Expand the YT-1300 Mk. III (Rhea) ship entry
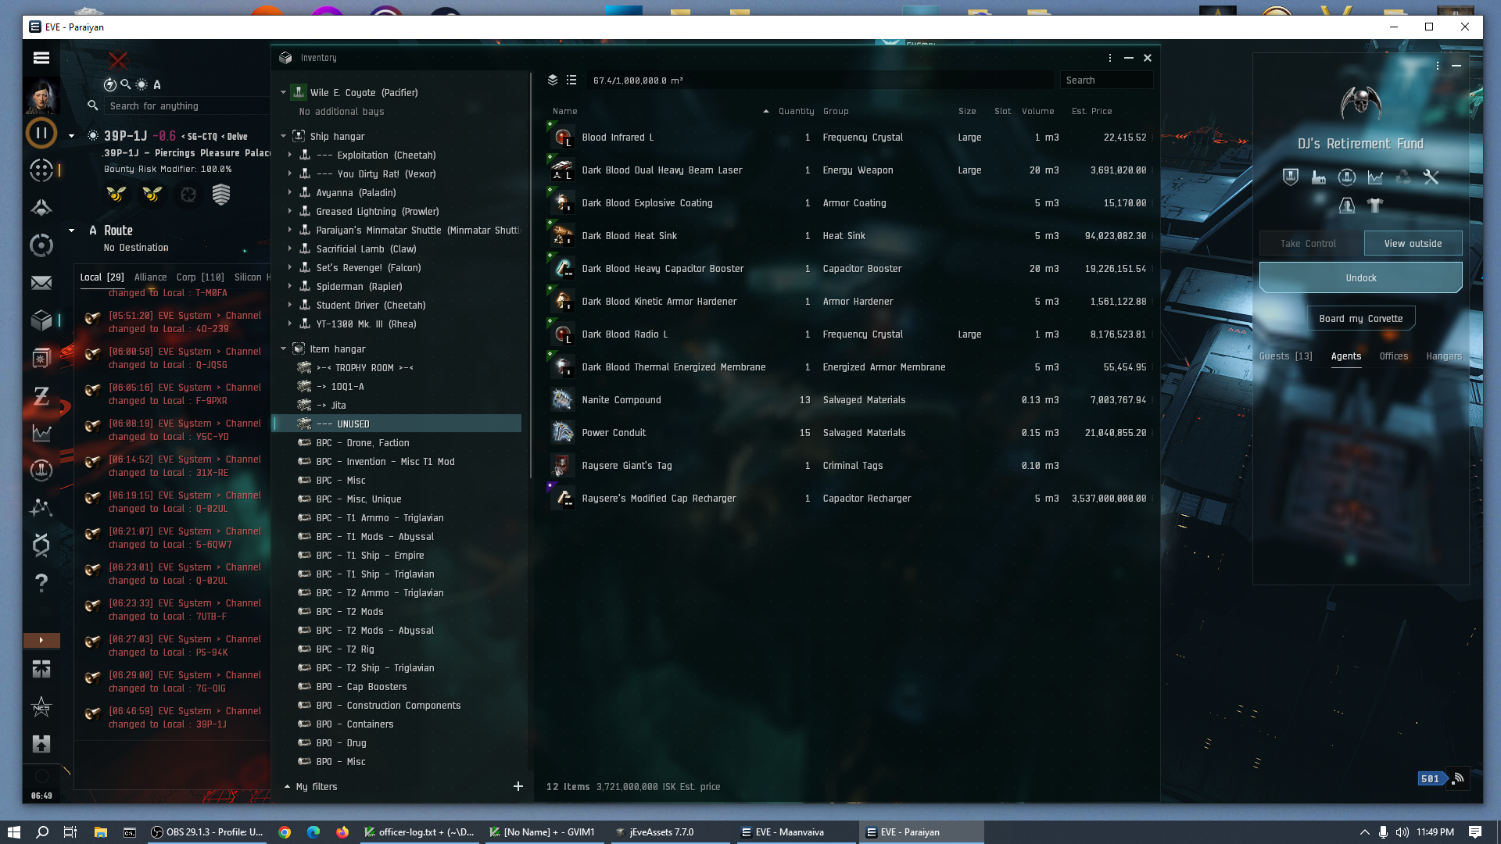Viewport: 1501px width, 844px height. tap(290, 324)
